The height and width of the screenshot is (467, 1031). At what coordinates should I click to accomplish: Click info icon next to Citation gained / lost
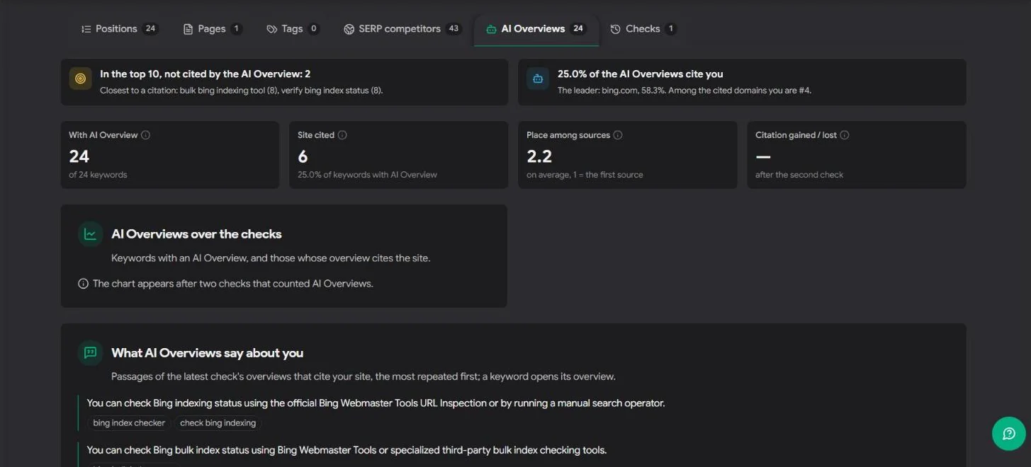pos(845,135)
